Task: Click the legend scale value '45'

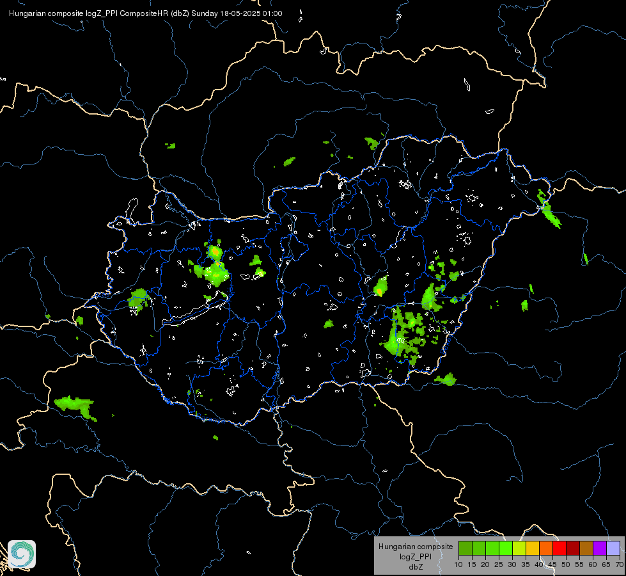Action: 552,565
